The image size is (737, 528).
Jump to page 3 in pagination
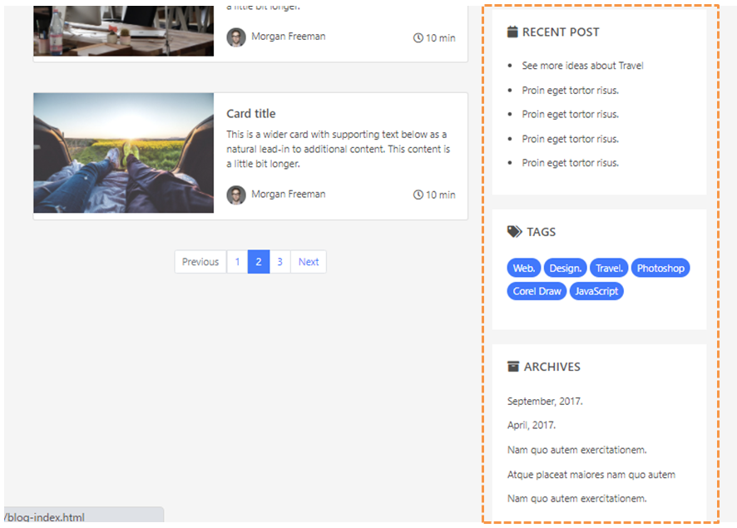[279, 262]
